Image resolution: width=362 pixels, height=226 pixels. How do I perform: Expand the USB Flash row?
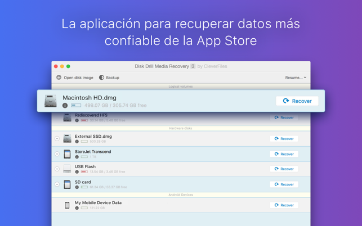(x=57, y=169)
